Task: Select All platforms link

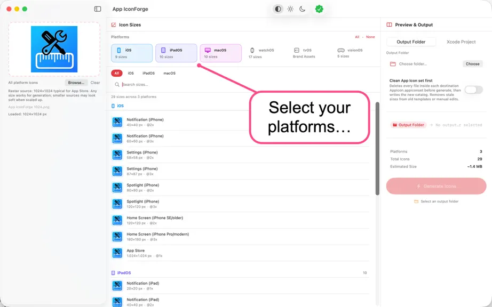Action: (357, 37)
